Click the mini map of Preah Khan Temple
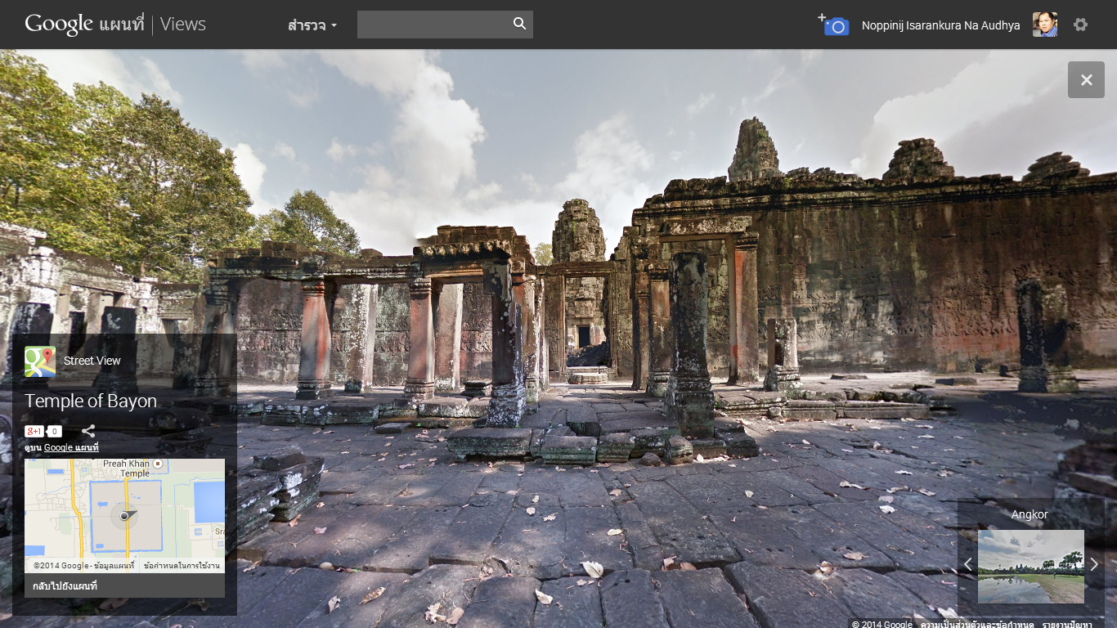1117x628 pixels. (x=124, y=515)
